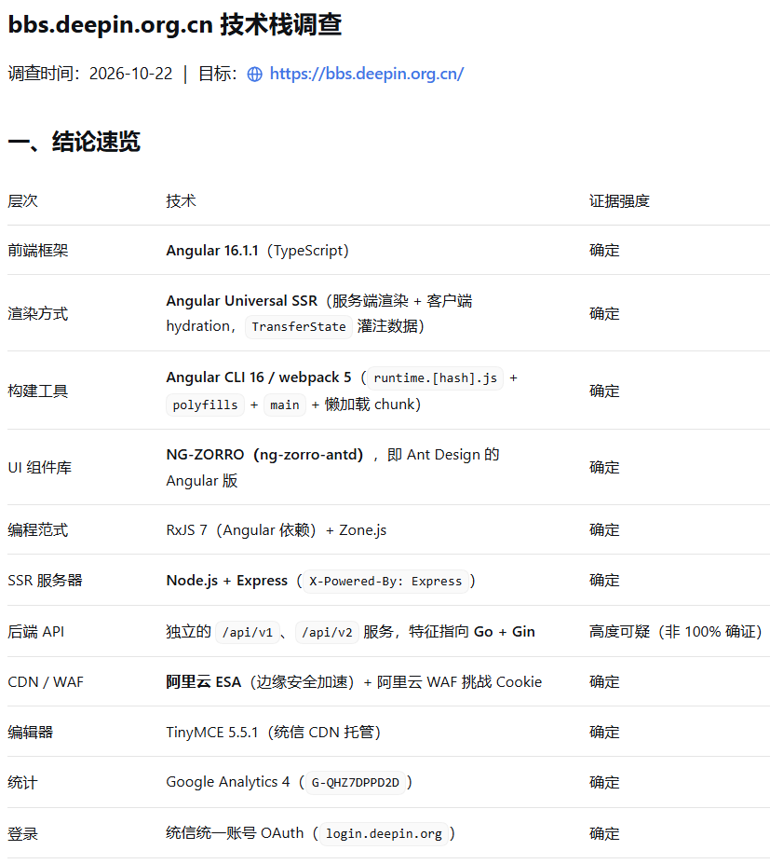Click '确定' in the SSR 服务器 row
This screenshot has height=864, width=770.
click(604, 581)
